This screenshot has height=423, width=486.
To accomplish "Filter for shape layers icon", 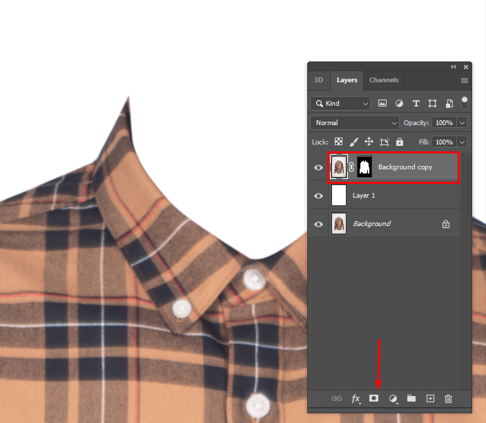I will point(432,104).
